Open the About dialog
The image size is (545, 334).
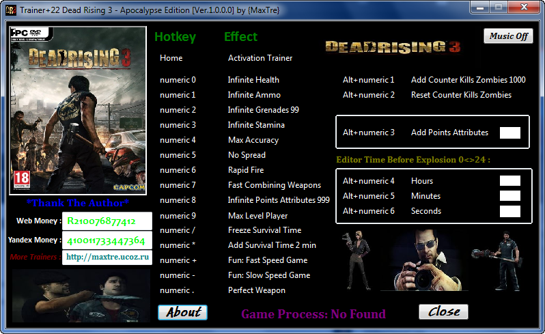pos(183,312)
